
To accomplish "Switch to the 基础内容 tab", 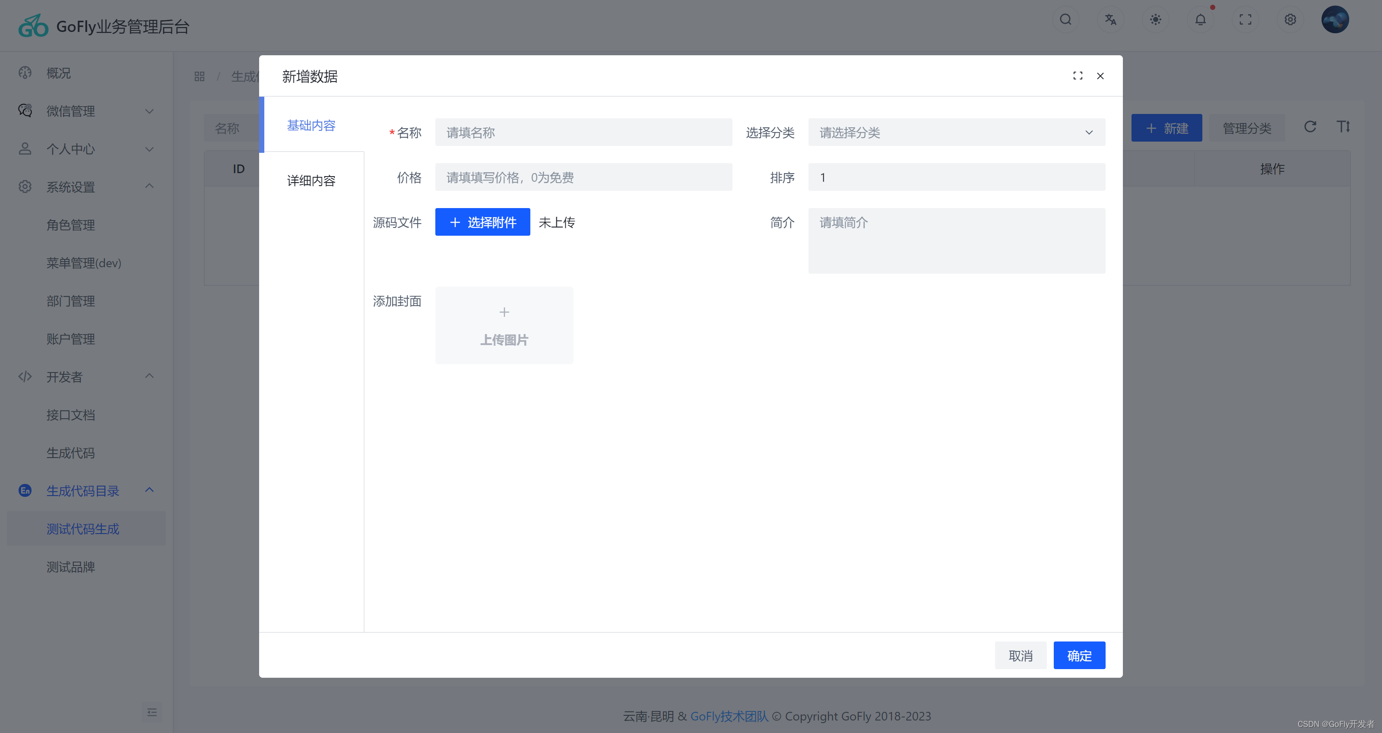I will tap(311, 125).
